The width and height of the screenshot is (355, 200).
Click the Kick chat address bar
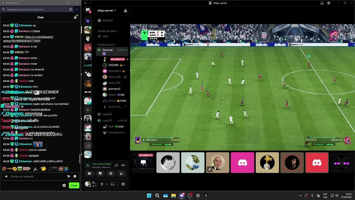[x=37, y=9]
